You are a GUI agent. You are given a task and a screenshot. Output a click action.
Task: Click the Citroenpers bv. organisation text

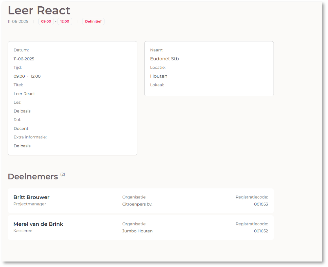pos(137,204)
